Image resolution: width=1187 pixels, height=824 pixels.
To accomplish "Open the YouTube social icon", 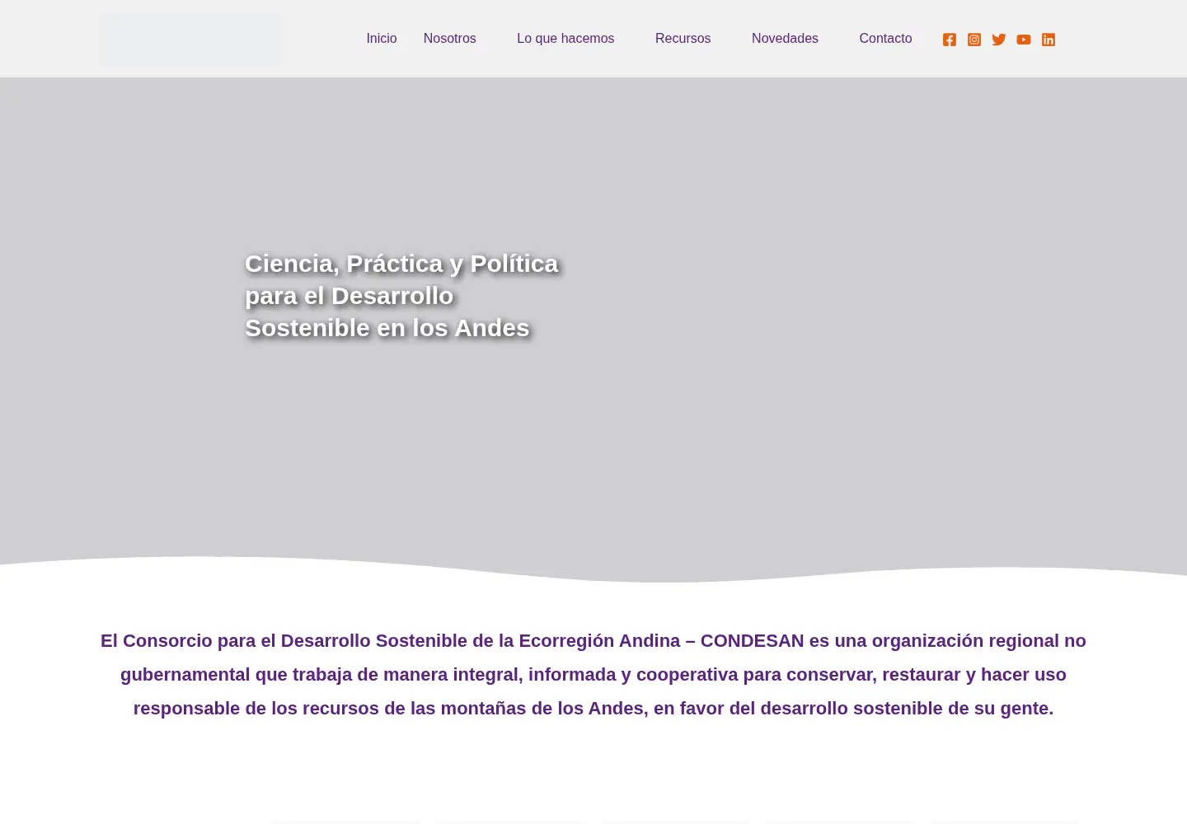I will 1024,40.
